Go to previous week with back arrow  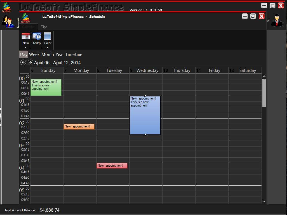[23, 62]
